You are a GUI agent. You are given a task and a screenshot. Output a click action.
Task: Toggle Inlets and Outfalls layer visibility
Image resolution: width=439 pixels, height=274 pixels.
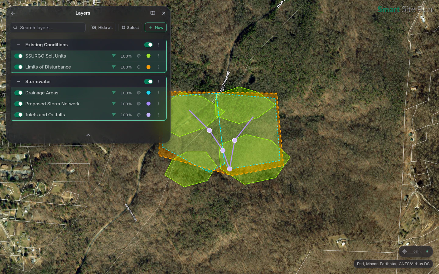[19, 115]
